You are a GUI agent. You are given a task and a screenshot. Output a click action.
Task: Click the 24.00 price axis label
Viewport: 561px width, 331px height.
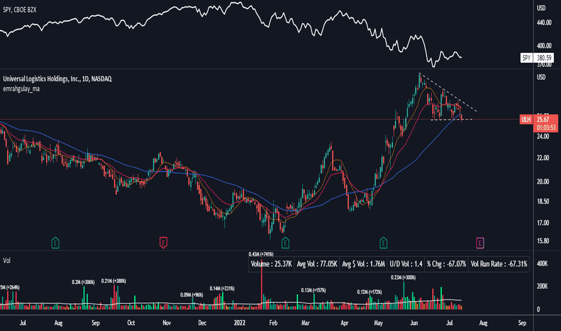(x=543, y=137)
